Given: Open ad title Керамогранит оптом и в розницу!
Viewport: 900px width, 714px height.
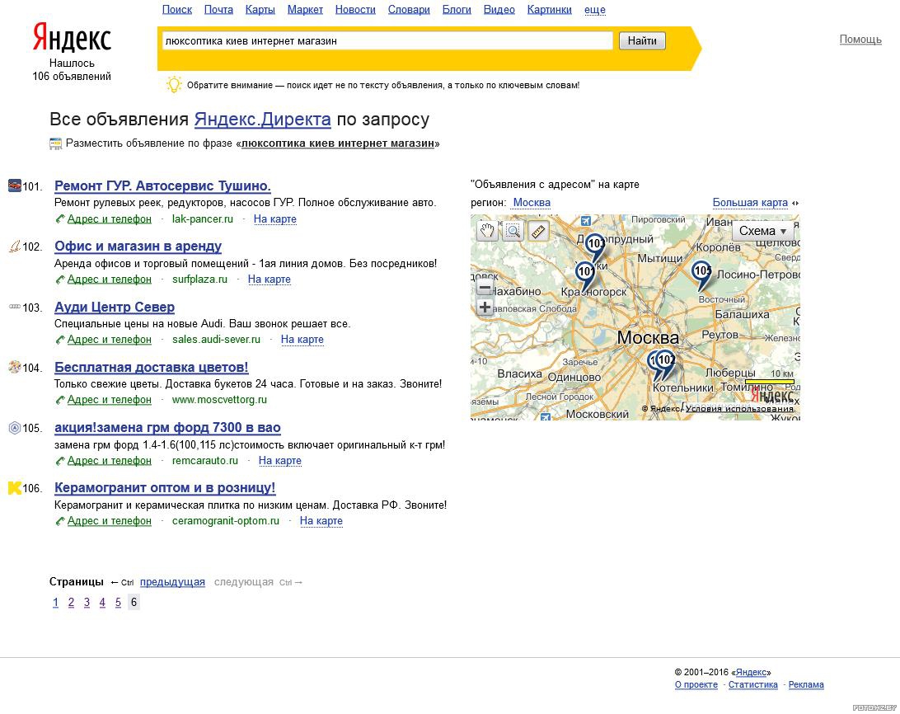Looking at the screenshot, I should [165, 487].
